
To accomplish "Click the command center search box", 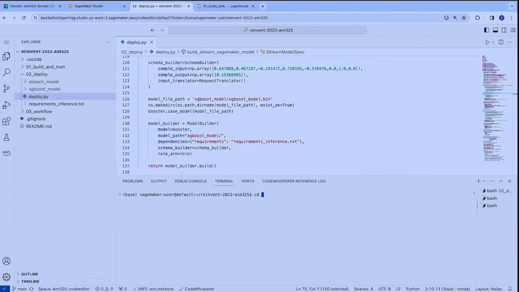I will (267, 30).
